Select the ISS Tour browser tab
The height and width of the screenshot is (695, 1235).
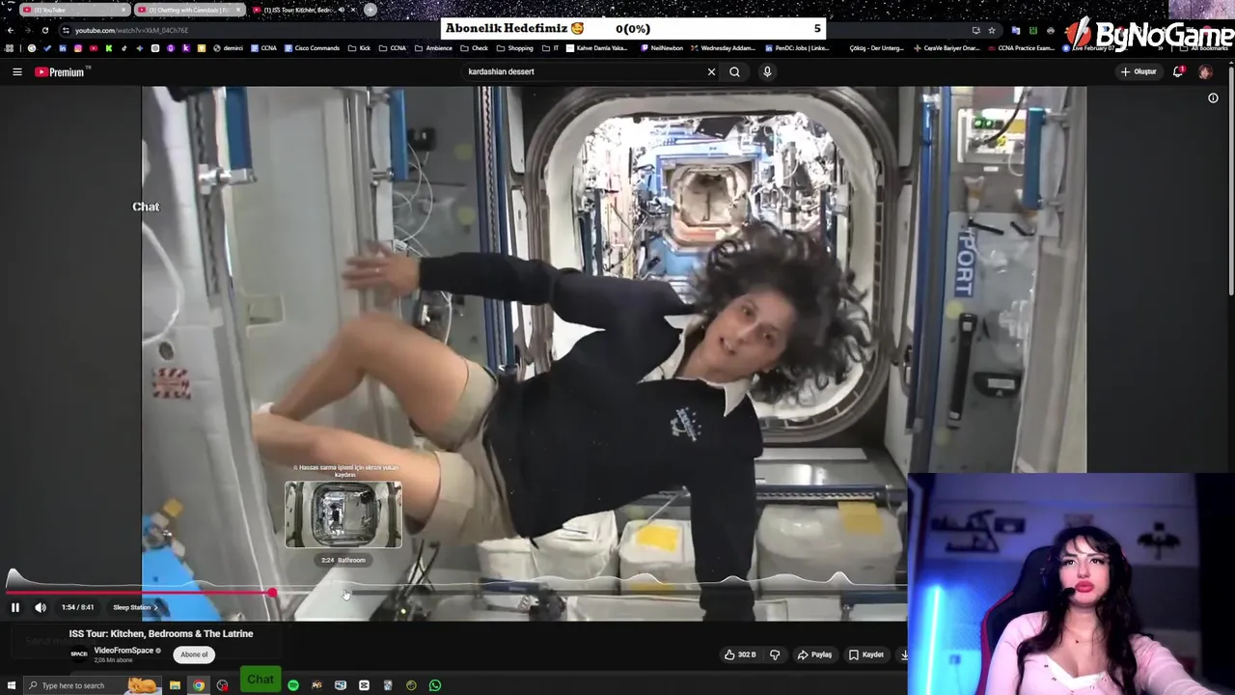[303, 10]
